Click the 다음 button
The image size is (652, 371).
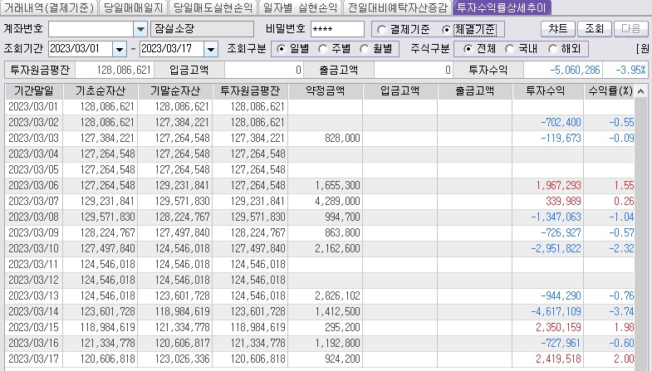pos(630,29)
